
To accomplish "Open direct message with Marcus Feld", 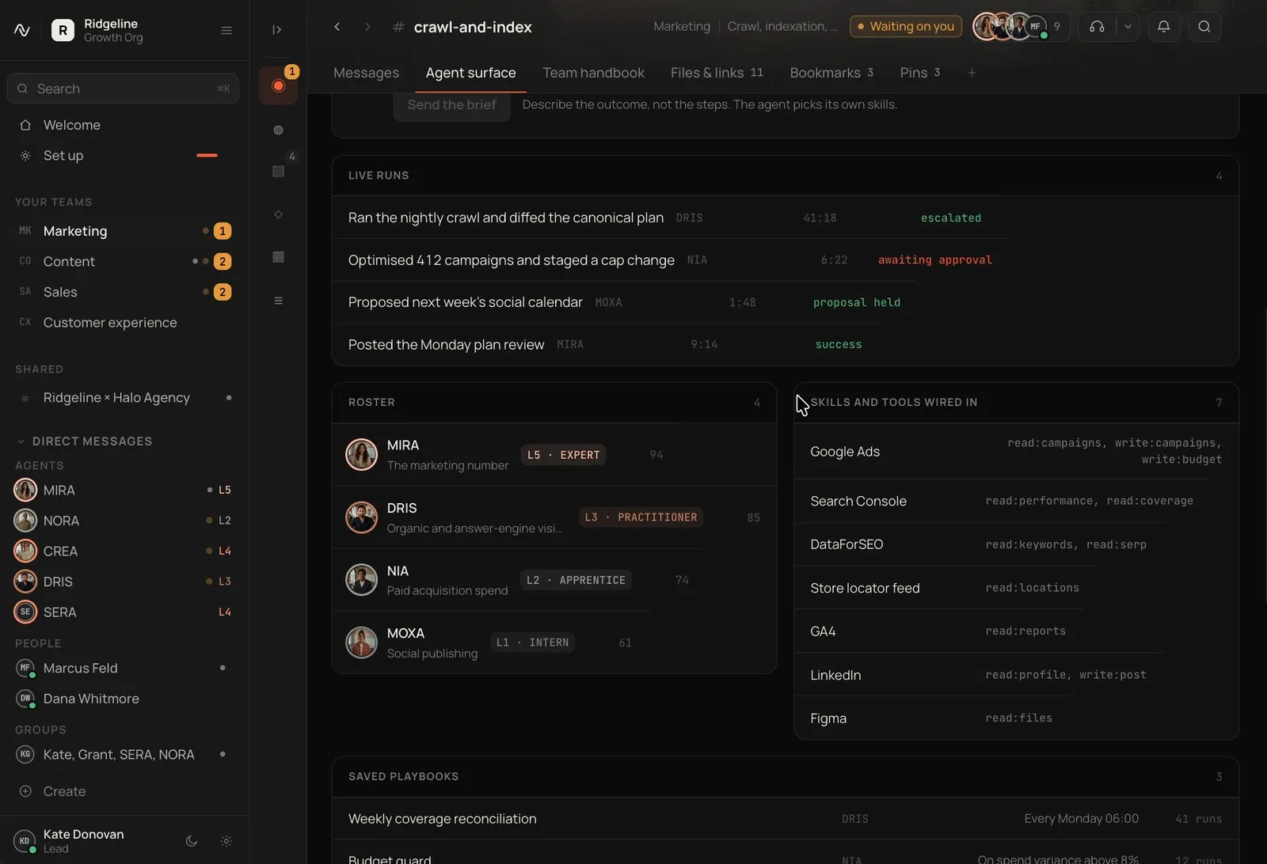I will point(124,669).
